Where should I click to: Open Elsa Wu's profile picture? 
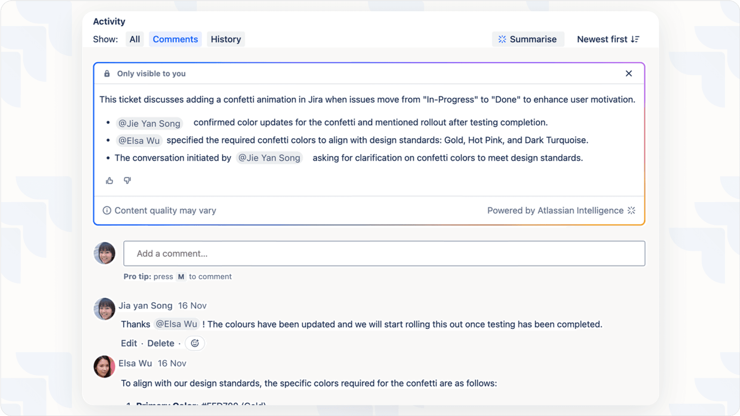click(x=104, y=366)
